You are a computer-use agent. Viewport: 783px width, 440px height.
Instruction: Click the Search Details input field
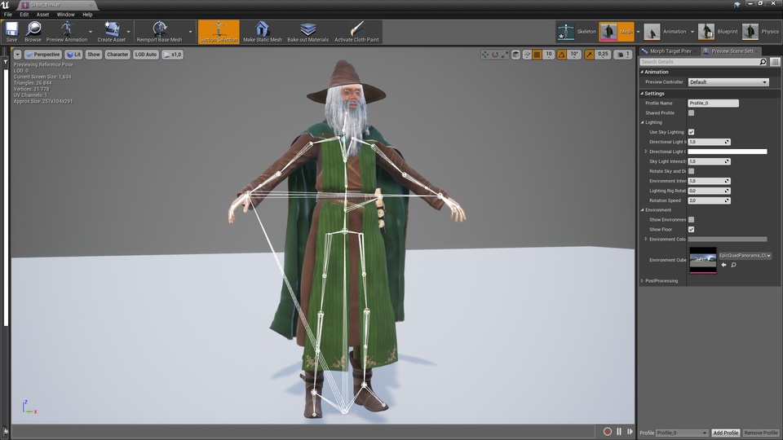698,62
